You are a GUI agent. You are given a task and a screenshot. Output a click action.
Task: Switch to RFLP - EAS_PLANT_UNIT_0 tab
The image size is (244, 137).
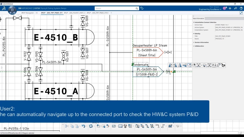pos(75,13)
